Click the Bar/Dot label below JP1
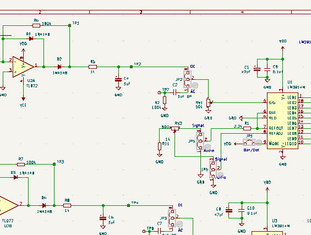The image size is (311, 235). pyautogui.click(x=251, y=150)
